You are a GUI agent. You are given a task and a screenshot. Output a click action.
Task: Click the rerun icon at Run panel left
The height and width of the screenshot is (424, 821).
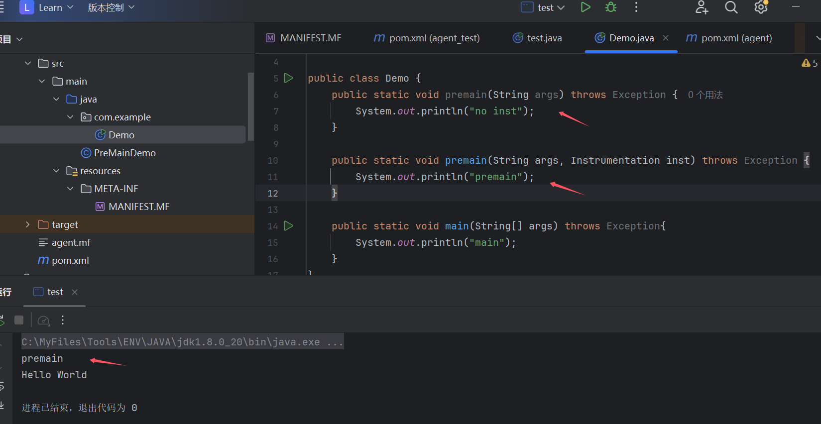pos(2,320)
